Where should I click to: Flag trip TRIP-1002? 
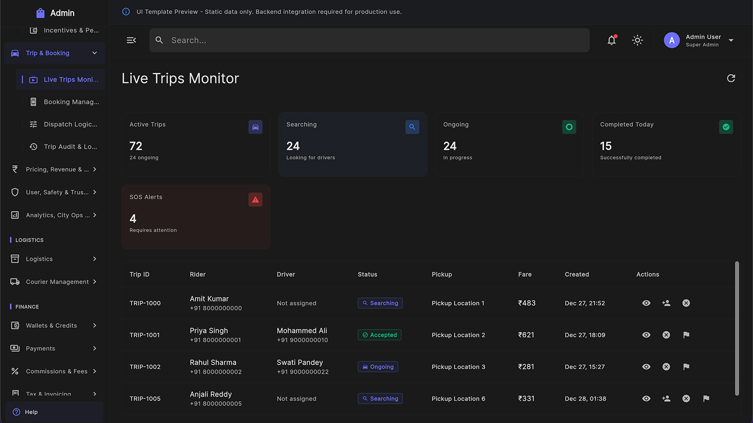point(686,367)
